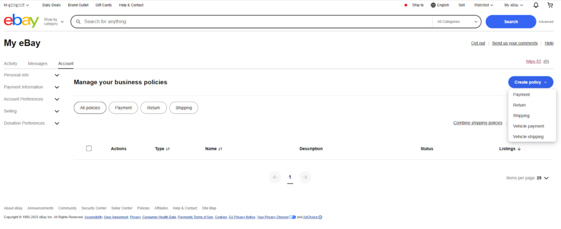Screen dimensions: 561x229
Task: Open the All Categories dropdown
Action: pos(457,22)
